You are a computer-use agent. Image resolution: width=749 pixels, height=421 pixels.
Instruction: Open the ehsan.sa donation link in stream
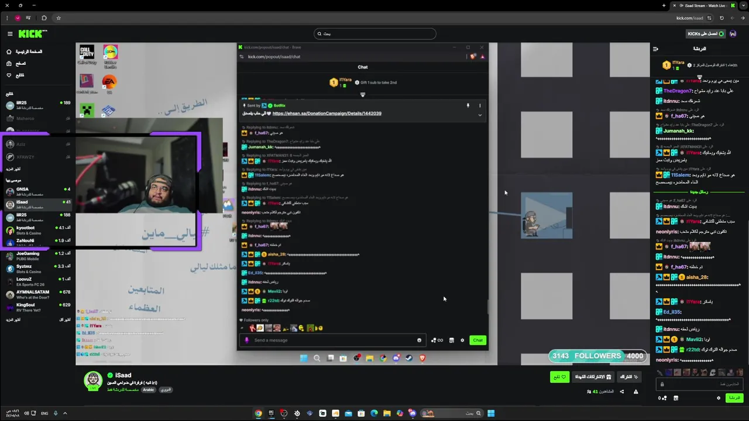tap(327, 113)
